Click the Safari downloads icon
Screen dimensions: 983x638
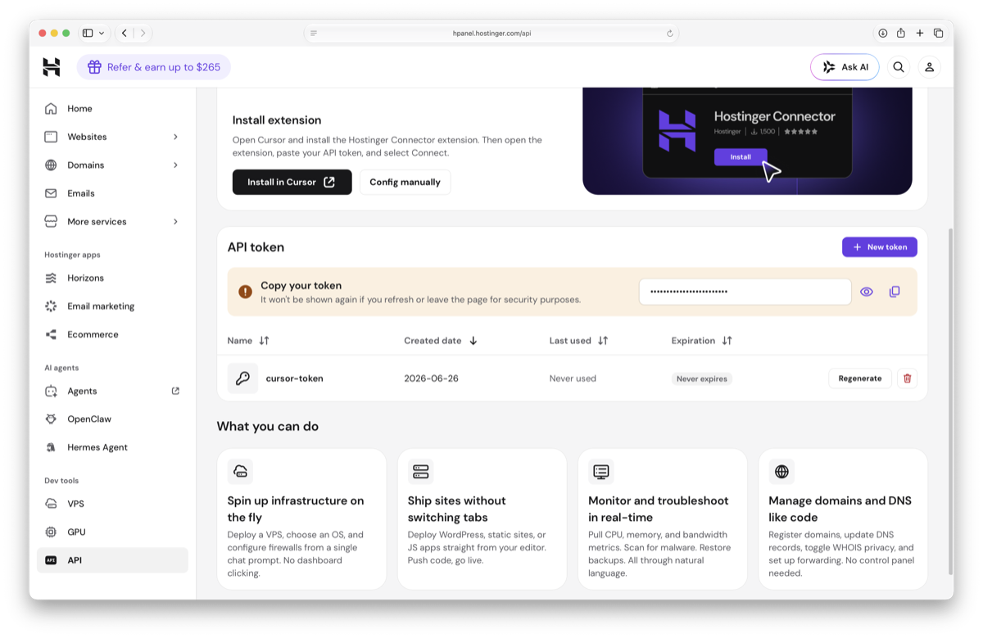point(883,34)
